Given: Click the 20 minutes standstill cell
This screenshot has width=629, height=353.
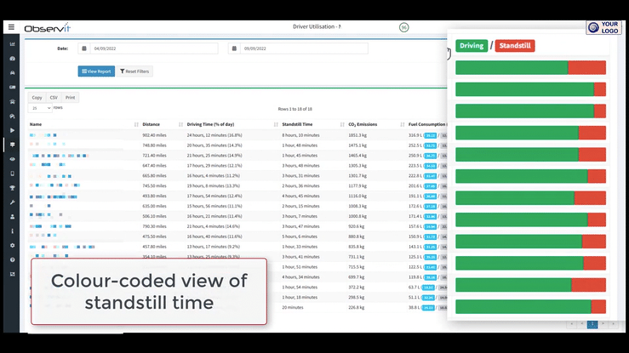Looking at the screenshot, I should pyautogui.click(x=293, y=308).
